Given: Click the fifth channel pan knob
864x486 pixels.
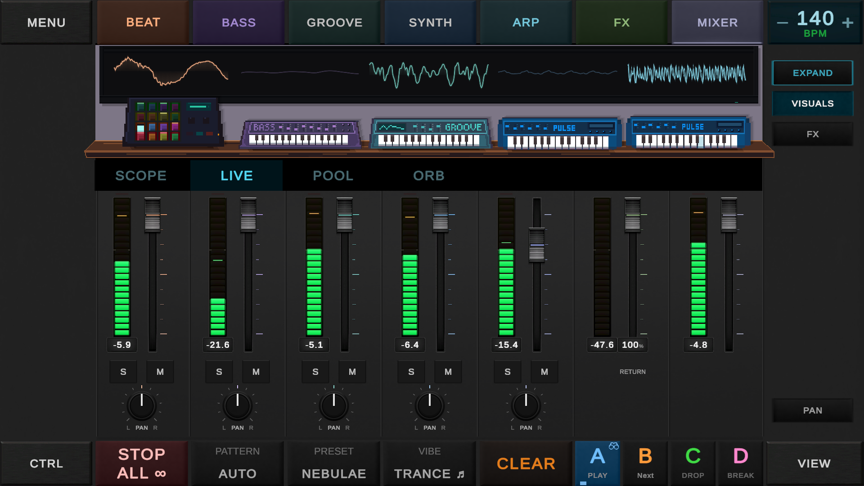Looking at the screenshot, I should coord(526,405).
